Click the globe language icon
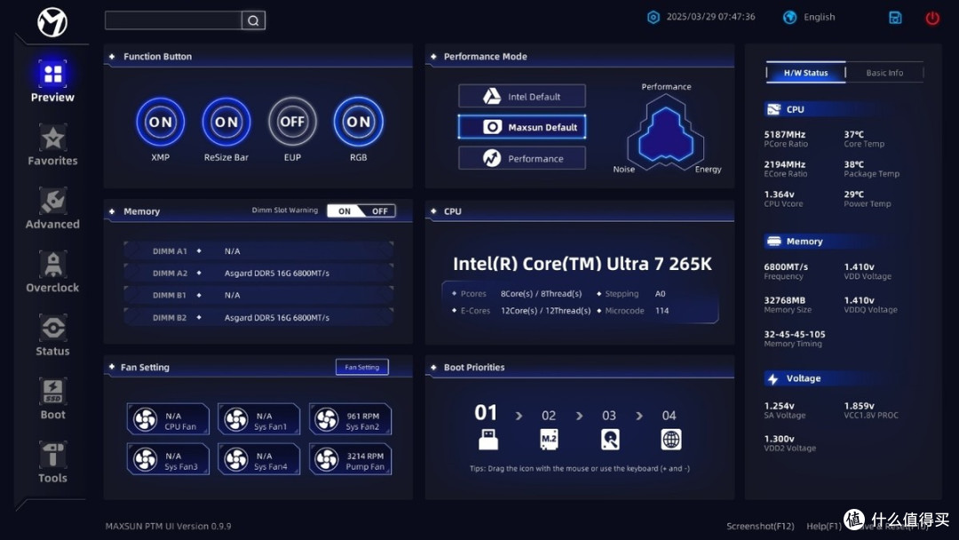 click(x=789, y=17)
